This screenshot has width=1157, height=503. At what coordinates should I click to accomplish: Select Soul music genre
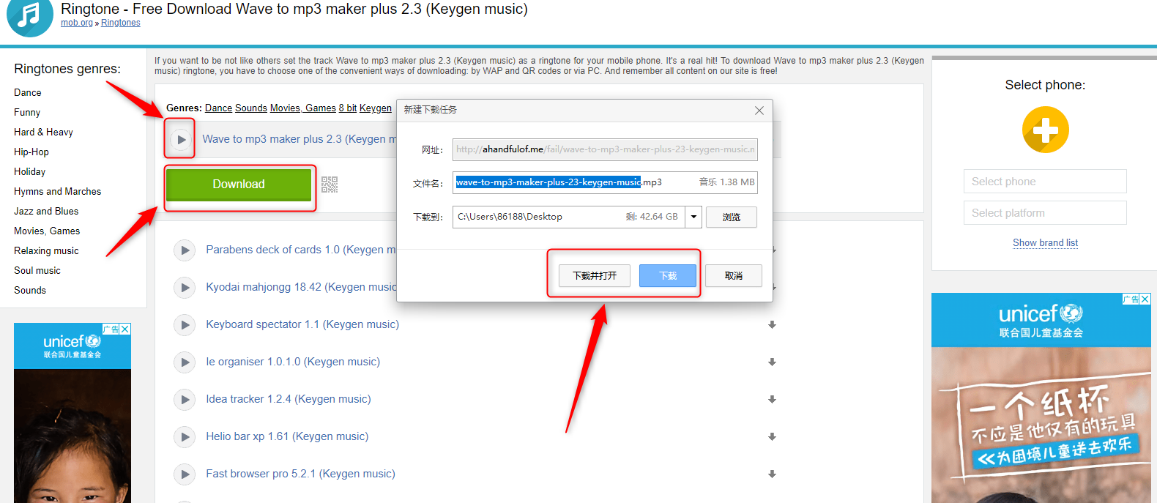point(37,271)
